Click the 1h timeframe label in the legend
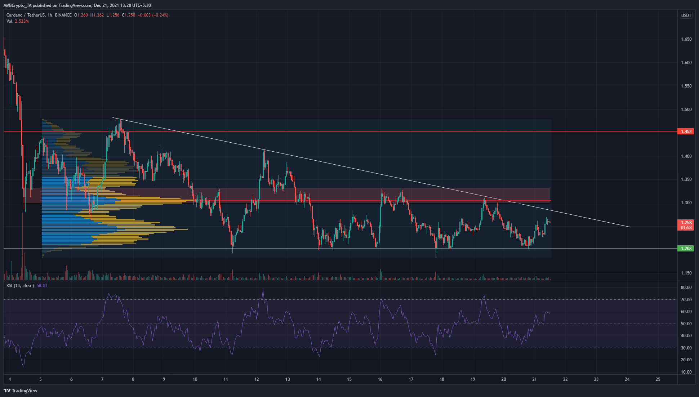699x397 pixels. tap(50, 15)
